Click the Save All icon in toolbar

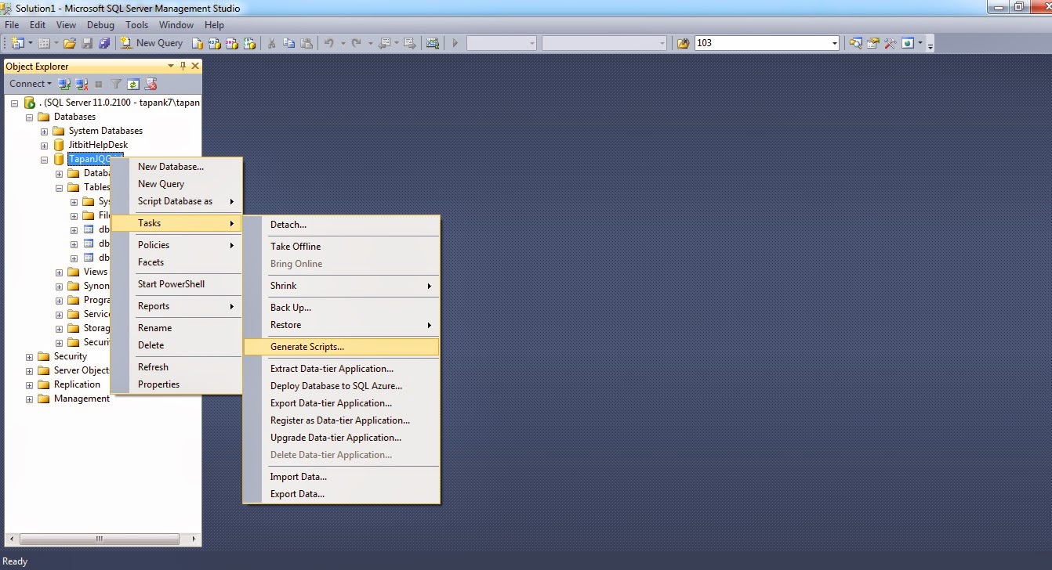pos(104,43)
